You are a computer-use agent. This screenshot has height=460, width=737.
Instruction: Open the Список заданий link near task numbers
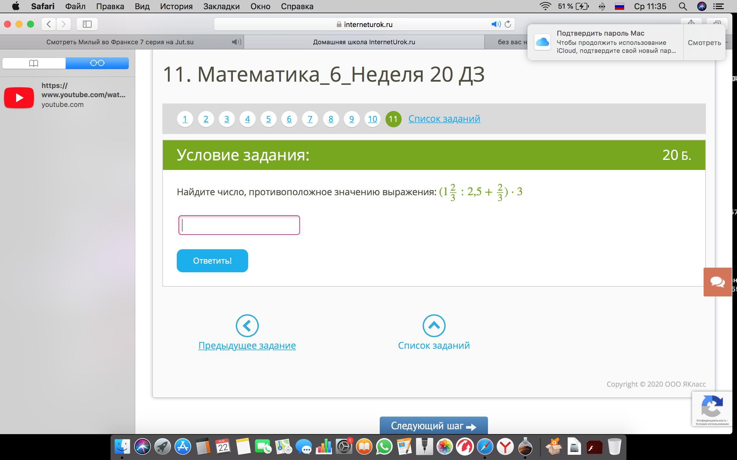click(x=444, y=118)
